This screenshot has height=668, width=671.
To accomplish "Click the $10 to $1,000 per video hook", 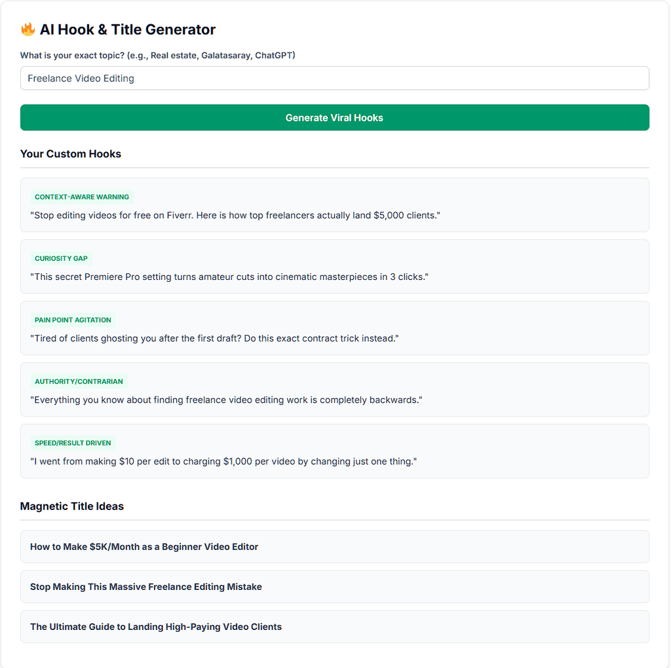I will [x=223, y=462].
